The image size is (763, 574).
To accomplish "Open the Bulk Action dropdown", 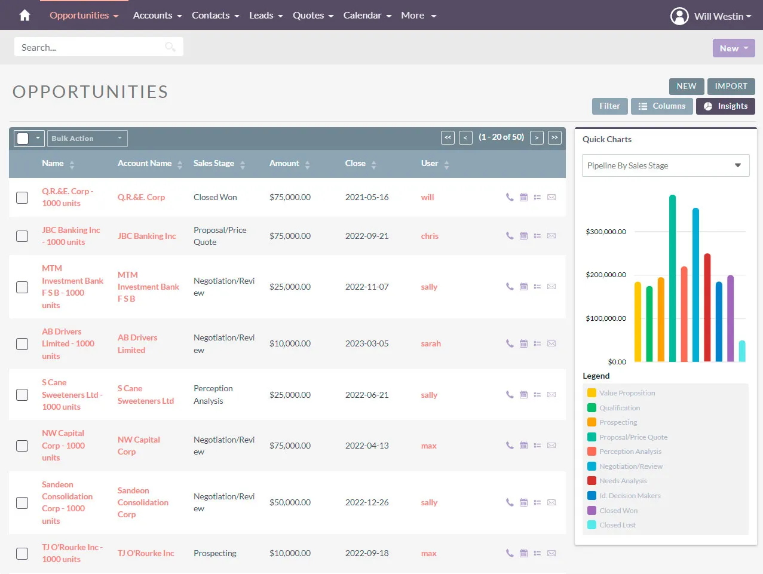I will coord(87,139).
